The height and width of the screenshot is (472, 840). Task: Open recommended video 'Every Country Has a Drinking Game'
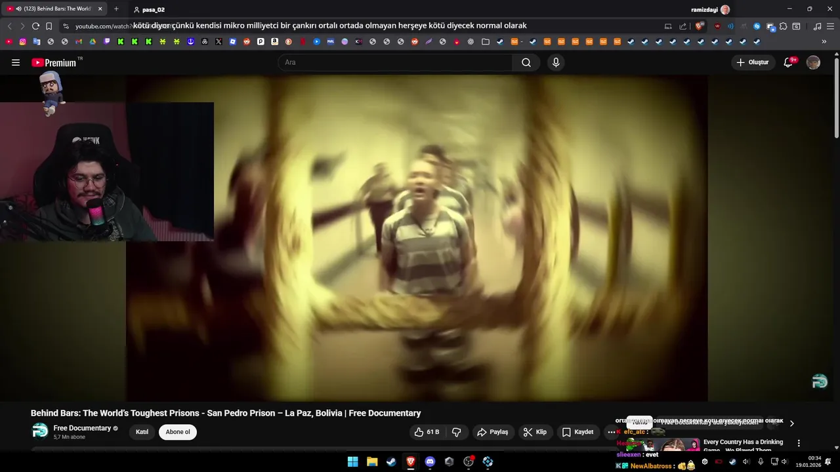[743, 446]
